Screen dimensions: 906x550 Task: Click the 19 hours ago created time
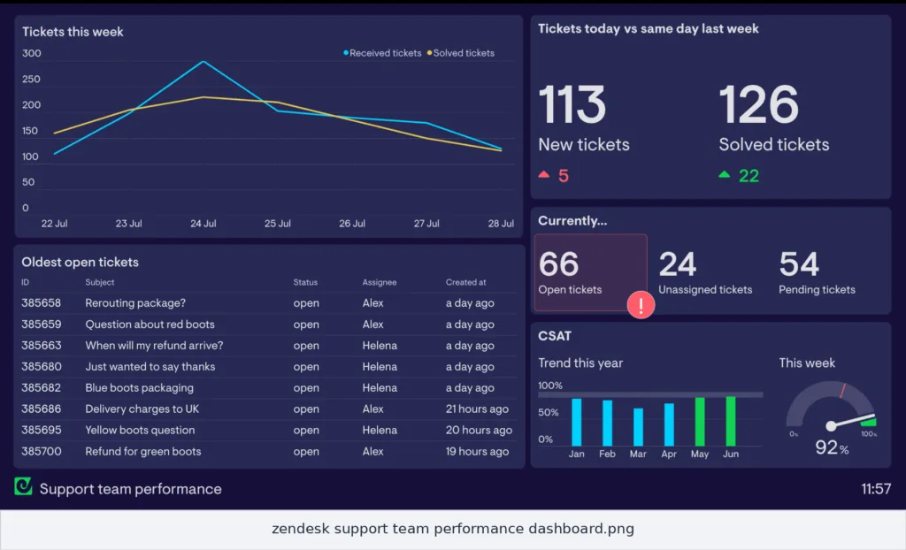pyautogui.click(x=477, y=451)
